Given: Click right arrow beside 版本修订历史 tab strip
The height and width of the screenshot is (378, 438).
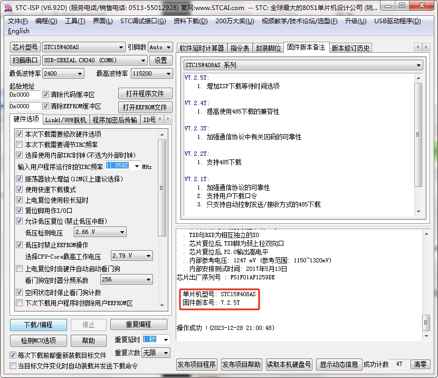Looking at the screenshot, I should click(x=426, y=47).
